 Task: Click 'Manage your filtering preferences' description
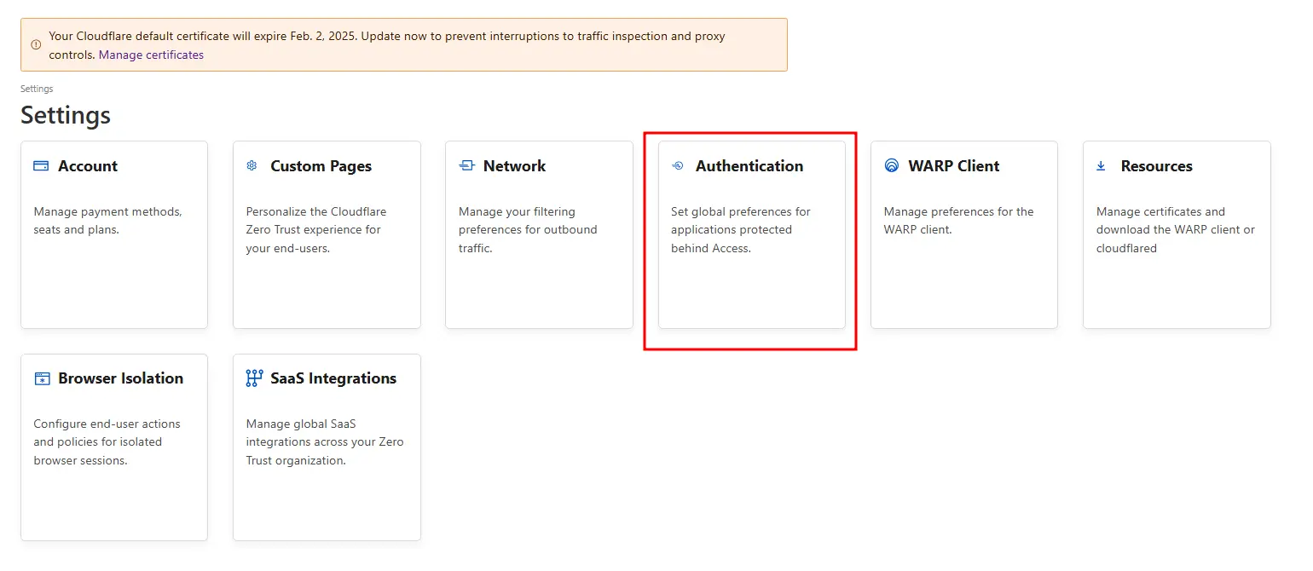(x=528, y=230)
